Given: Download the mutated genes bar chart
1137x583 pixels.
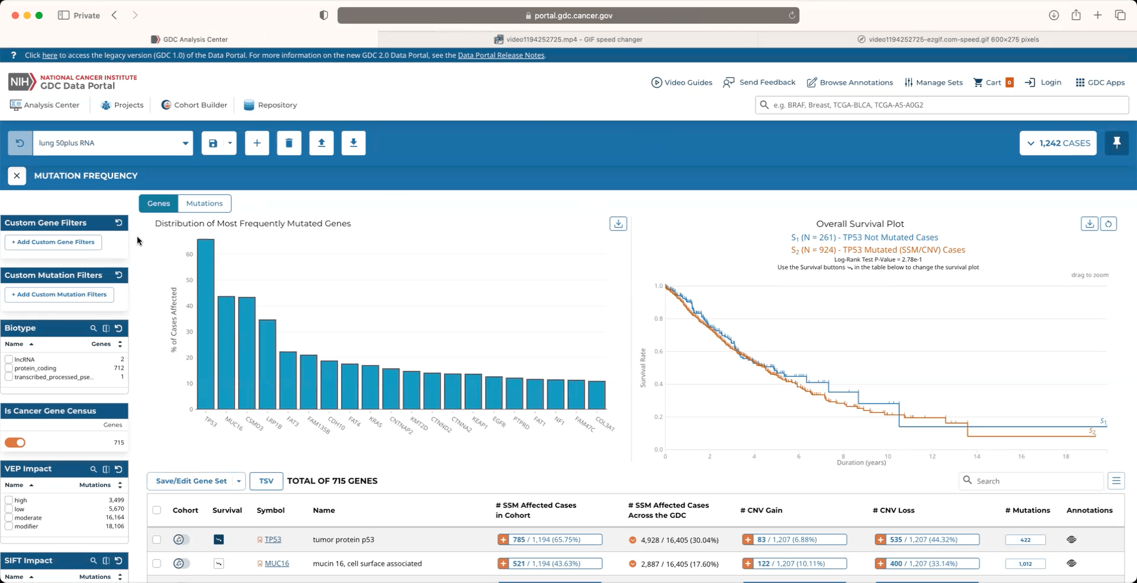Looking at the screenshot, I should click(x=618, y=224).
